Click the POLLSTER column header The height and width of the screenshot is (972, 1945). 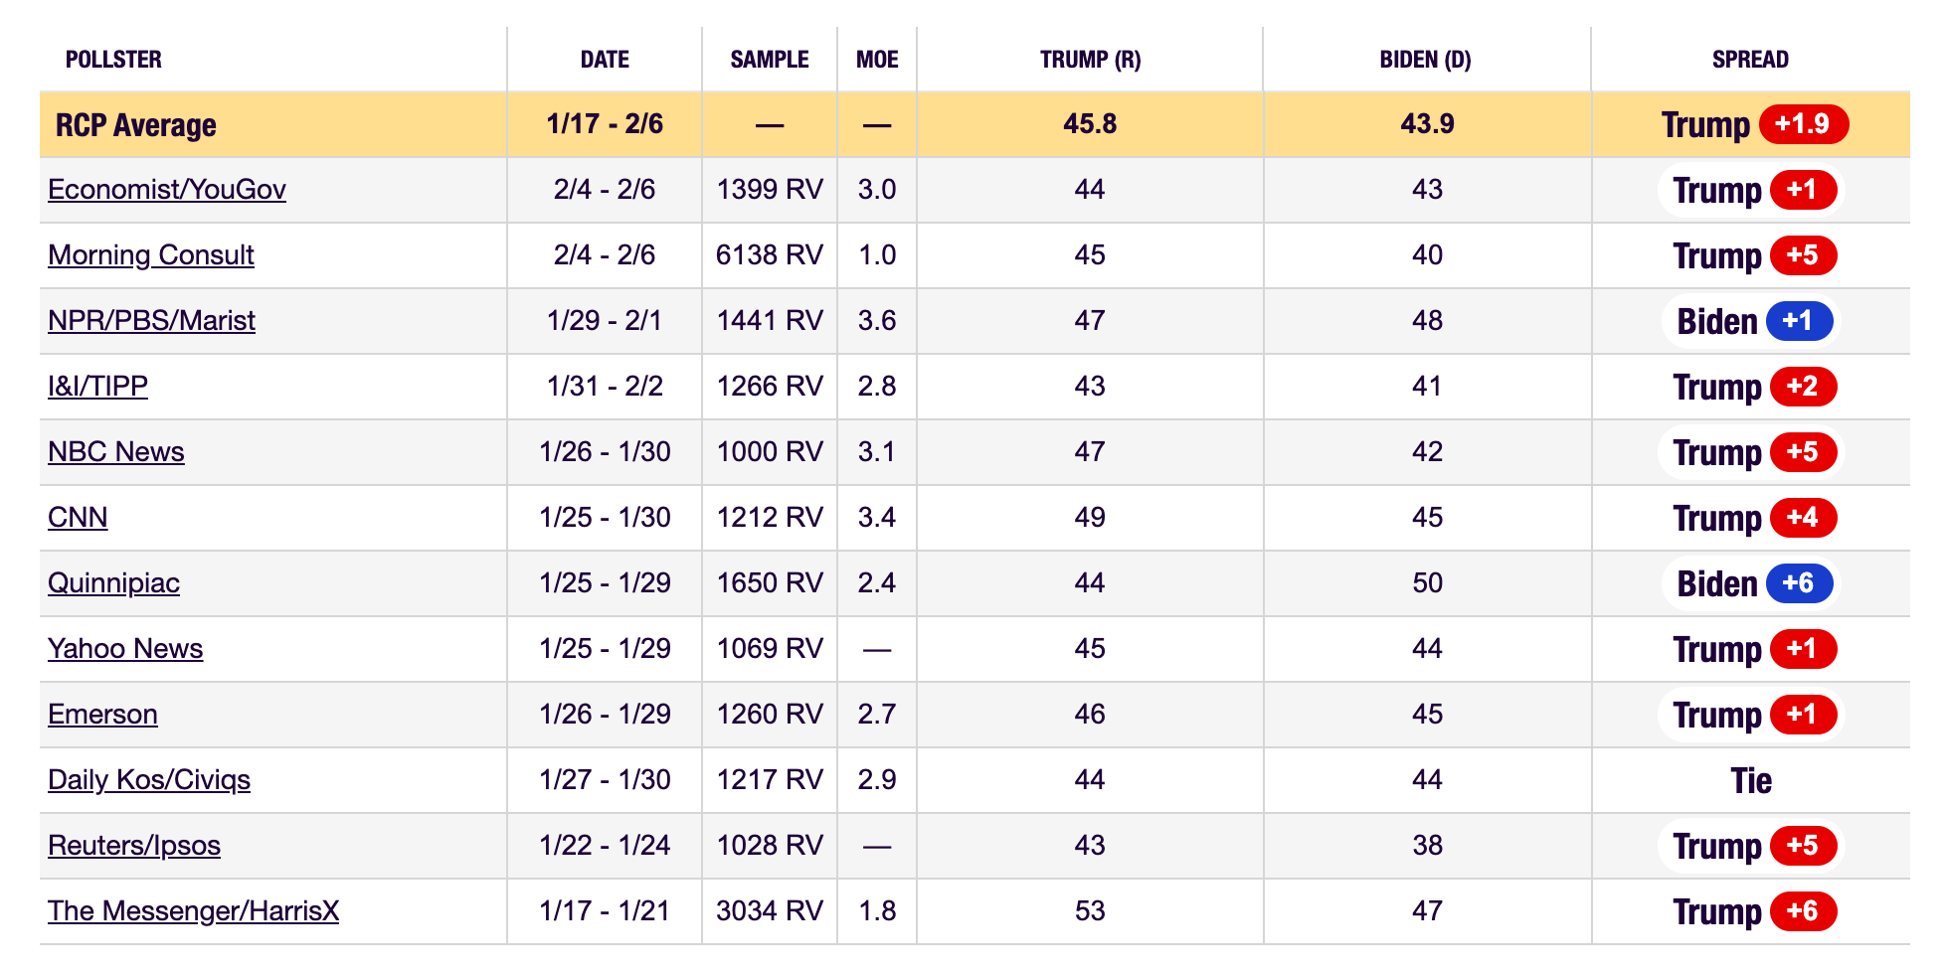click(x=113, y=60)
